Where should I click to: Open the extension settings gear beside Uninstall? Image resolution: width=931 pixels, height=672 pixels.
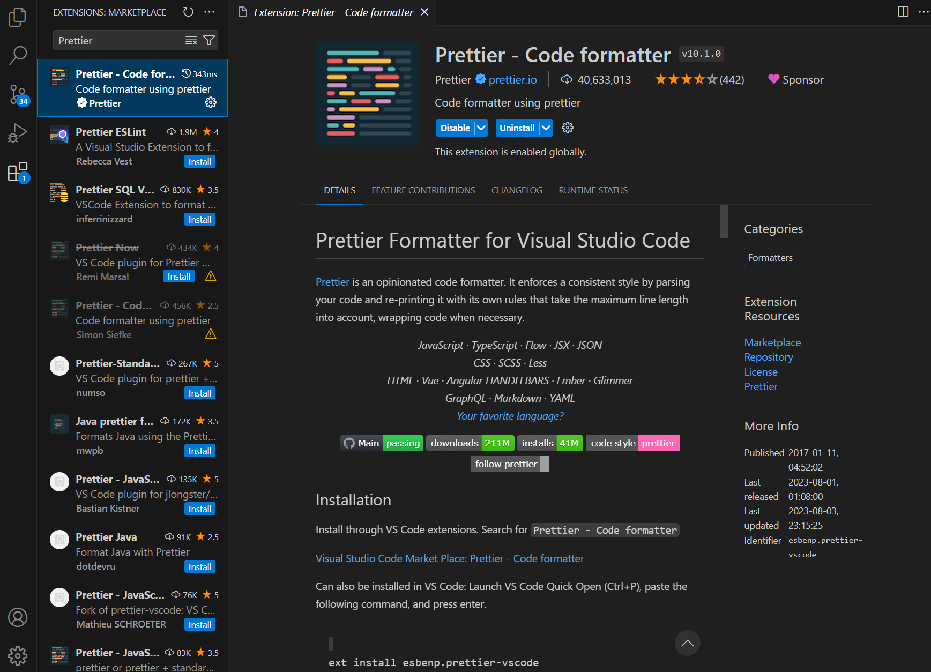pyautogui.click(x=568, y=128)
